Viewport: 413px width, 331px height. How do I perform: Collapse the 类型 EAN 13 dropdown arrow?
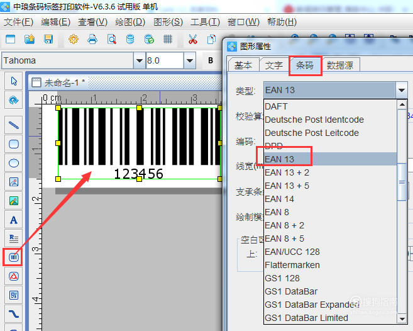click(402, 90)
